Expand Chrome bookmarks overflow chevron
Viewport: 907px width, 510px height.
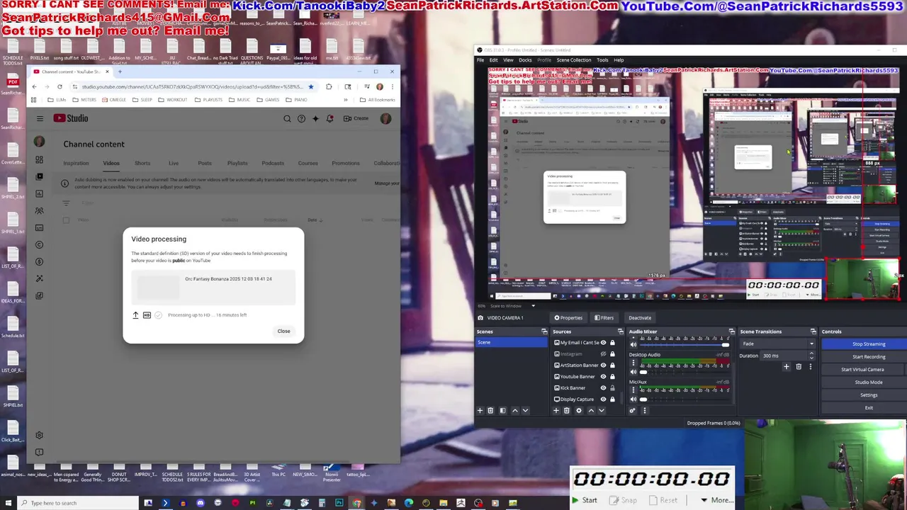[x=346, y=100]
